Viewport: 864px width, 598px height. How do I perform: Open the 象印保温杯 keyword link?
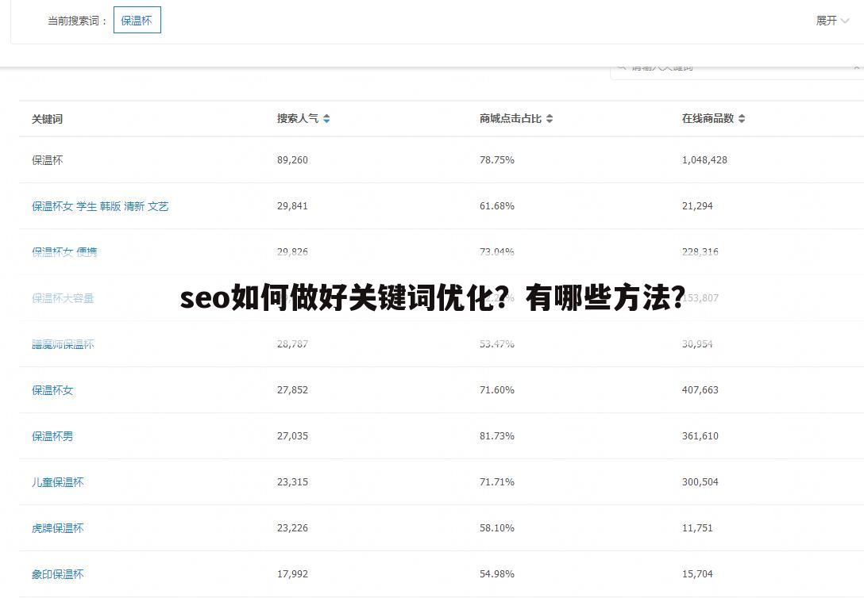58,573
